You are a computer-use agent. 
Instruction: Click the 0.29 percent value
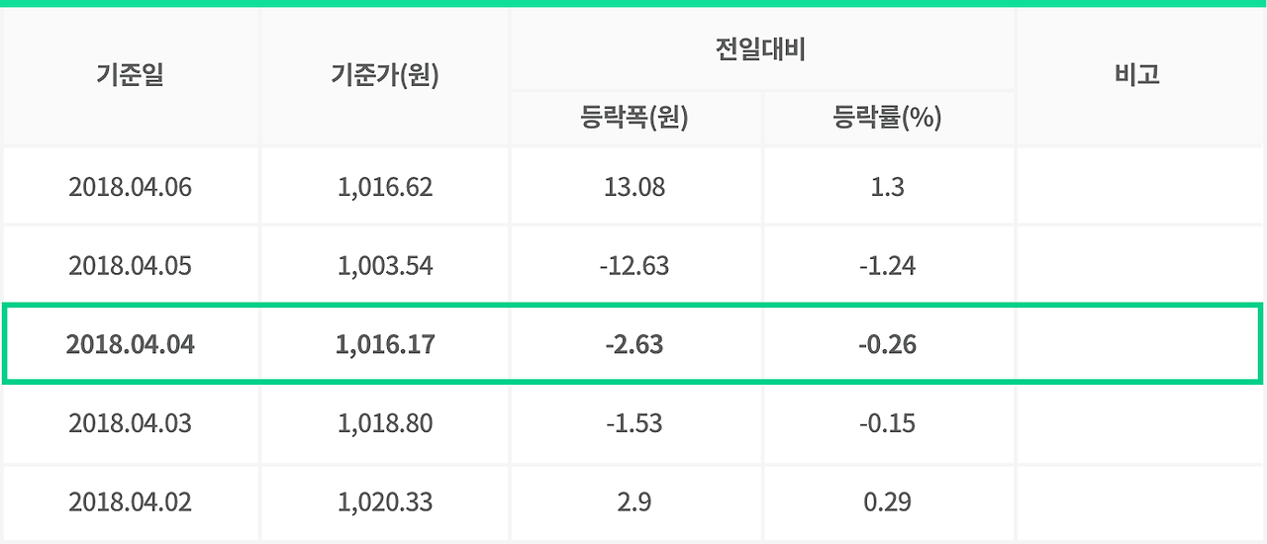tap(888, 502)
